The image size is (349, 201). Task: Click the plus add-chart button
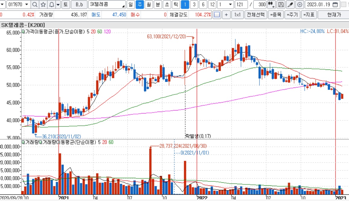point(226,15)
